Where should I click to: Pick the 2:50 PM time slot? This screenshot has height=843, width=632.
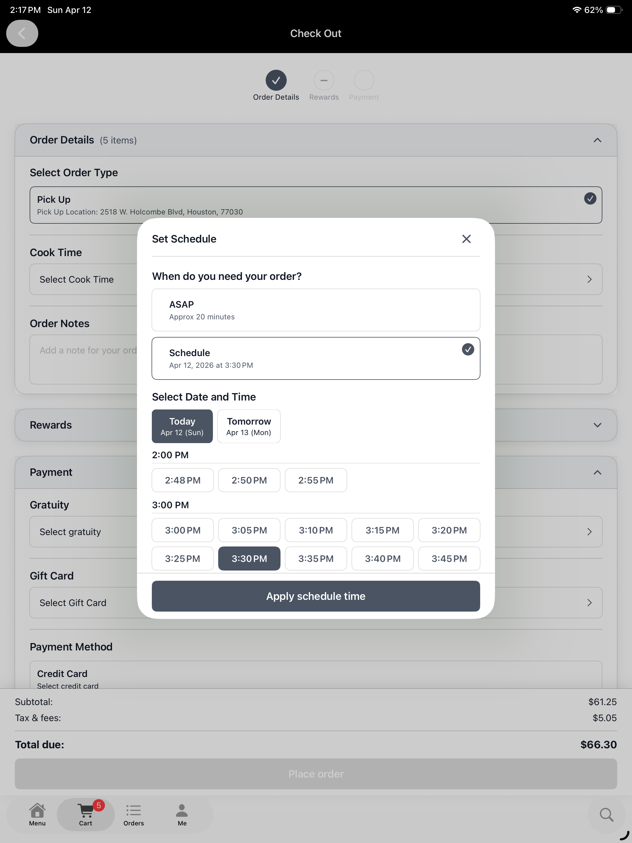(249, 480)
